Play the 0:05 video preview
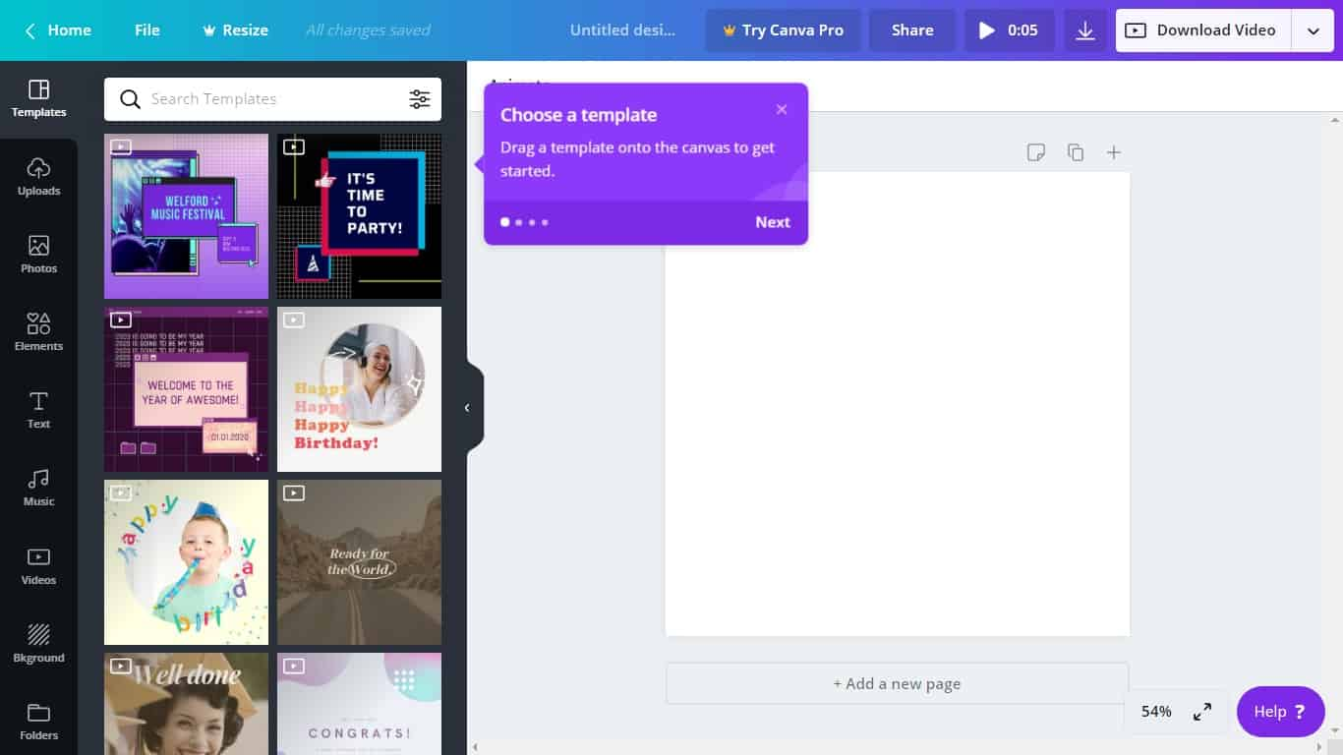1343x755 pixels. pyautogui.click(x=1009, y=29)
